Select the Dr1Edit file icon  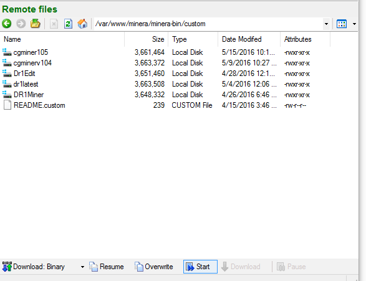(7, 74)
